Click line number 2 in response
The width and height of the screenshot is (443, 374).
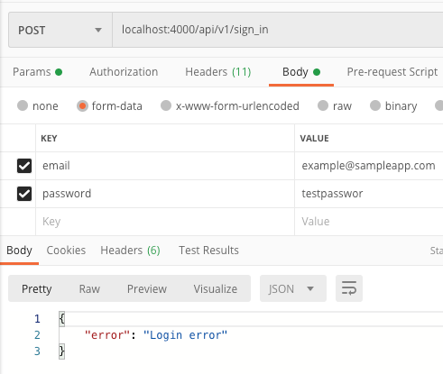[x=37, y=335]
